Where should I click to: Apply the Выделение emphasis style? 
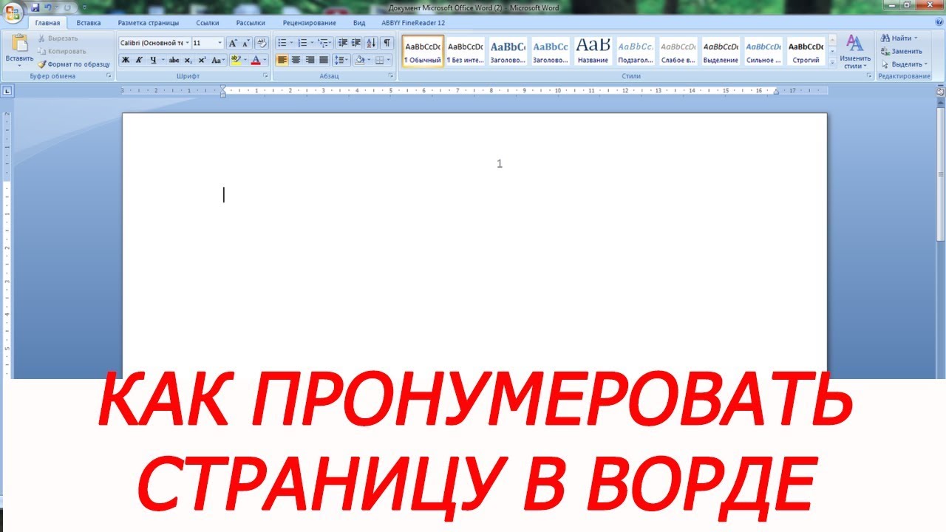tap(721, 51)
